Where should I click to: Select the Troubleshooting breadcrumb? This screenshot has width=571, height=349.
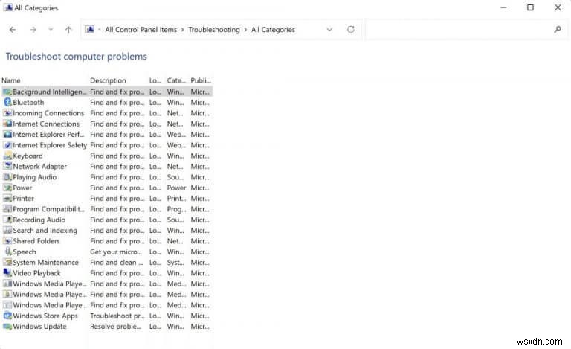point(214,30)
